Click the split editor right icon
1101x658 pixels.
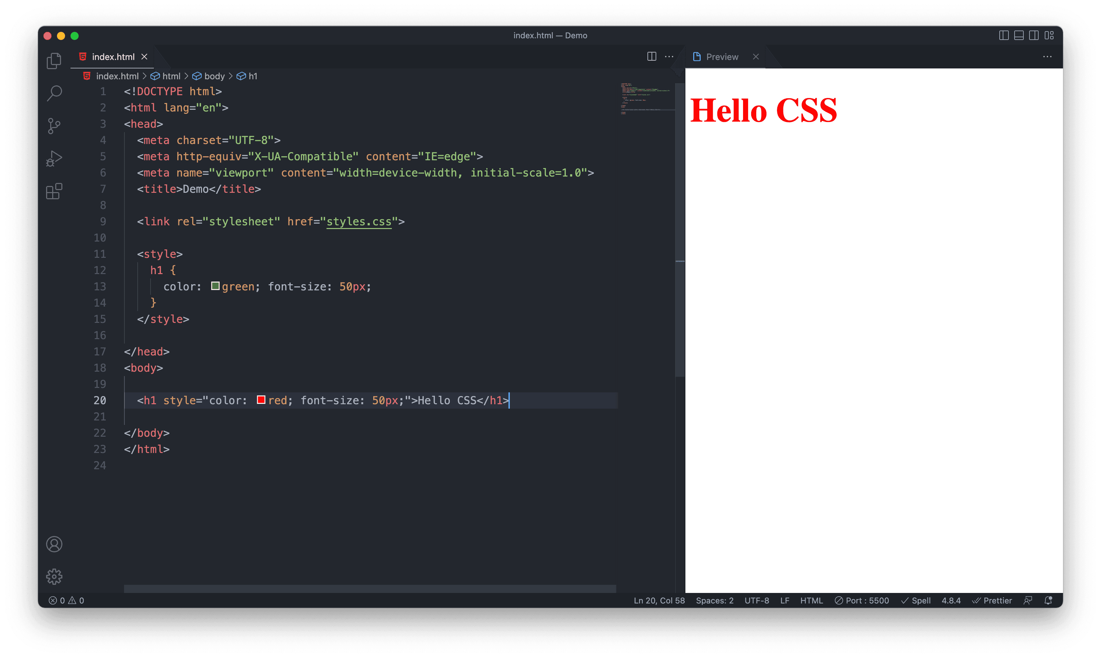tap(651, 57)
